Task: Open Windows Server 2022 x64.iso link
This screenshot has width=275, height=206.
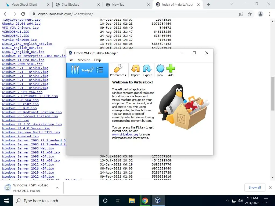Action: (x=28, y=176)
